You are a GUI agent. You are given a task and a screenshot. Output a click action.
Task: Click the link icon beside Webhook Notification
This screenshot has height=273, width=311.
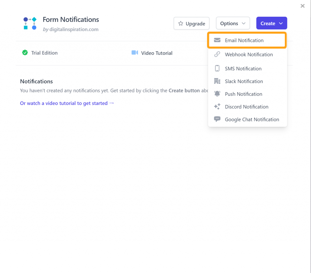click(x=217, y=55)
